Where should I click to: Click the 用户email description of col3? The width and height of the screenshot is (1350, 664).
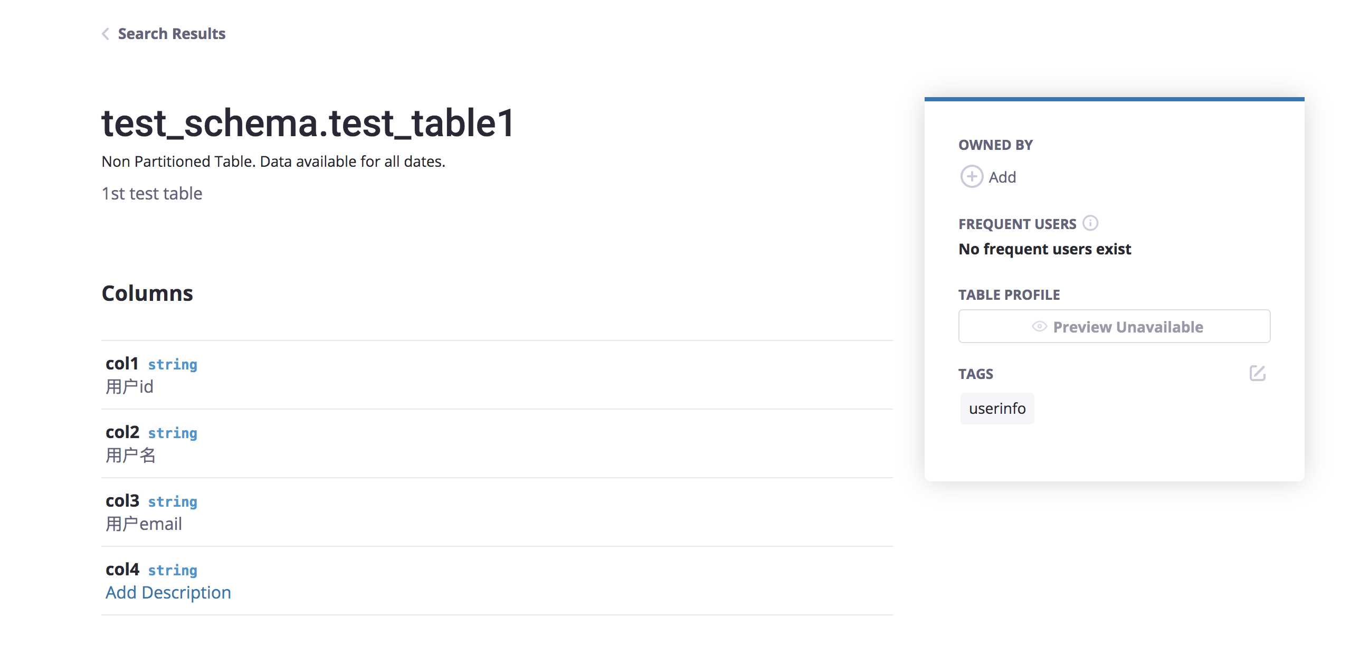pos(144,524)
